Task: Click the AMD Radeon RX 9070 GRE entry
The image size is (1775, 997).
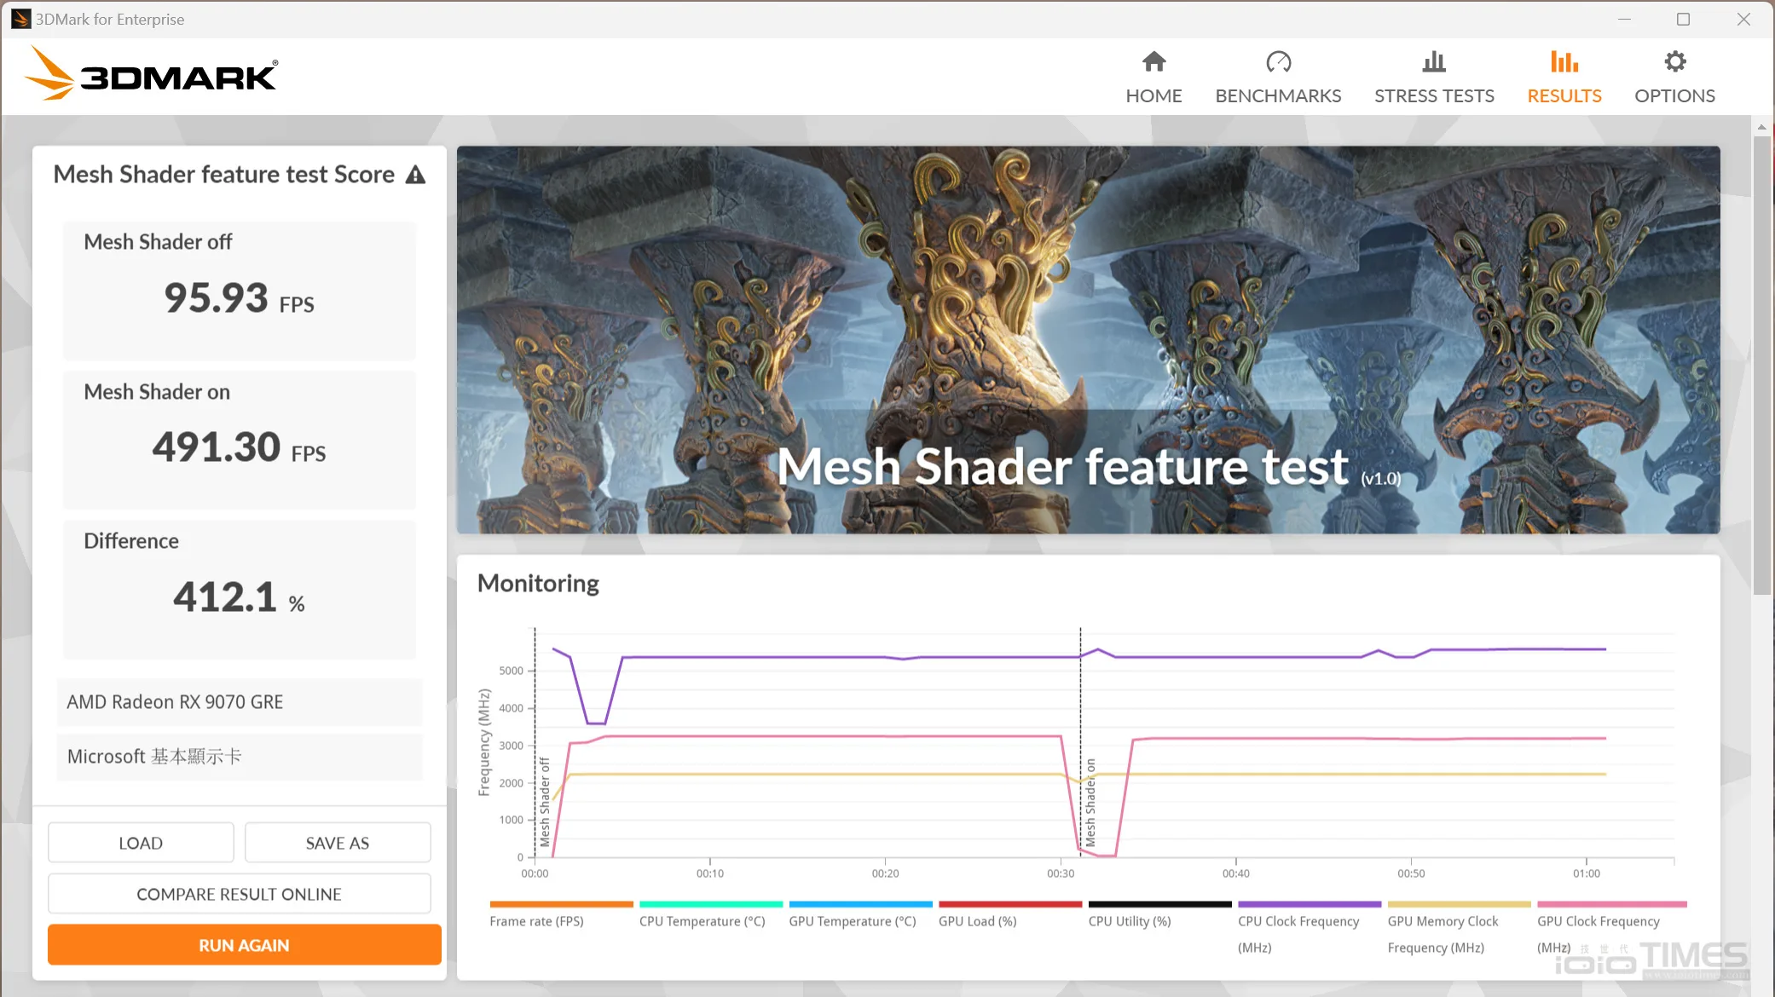Action: tap(240, 702)
